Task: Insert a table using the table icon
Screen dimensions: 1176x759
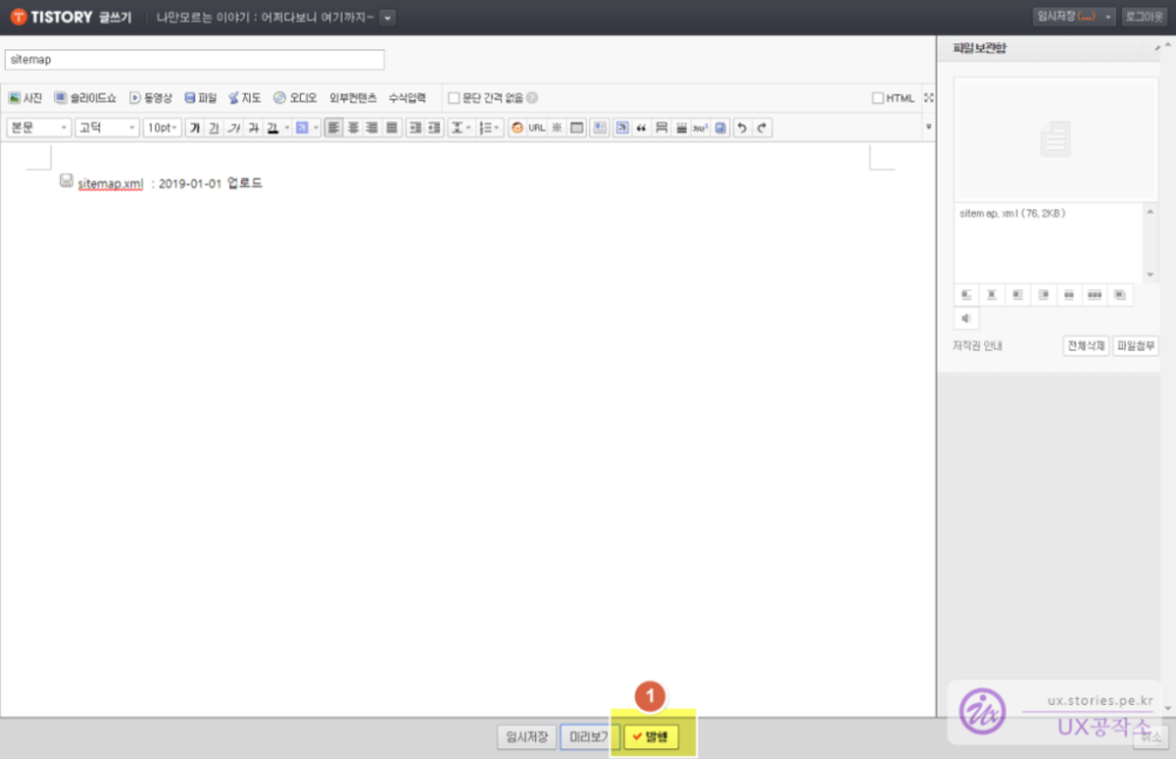Action: (x=577, y=128)
